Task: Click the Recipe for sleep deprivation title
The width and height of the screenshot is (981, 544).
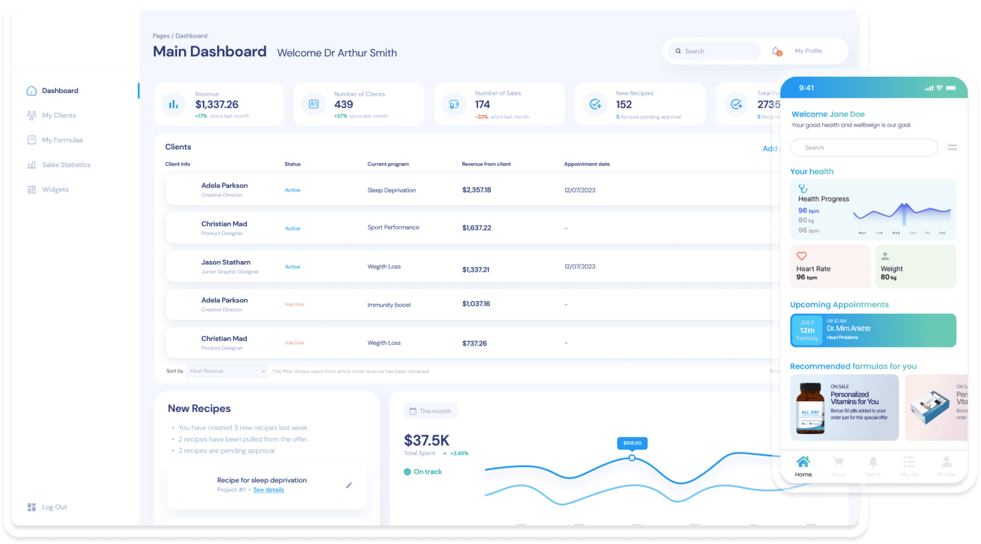Action: coord(262,480)
